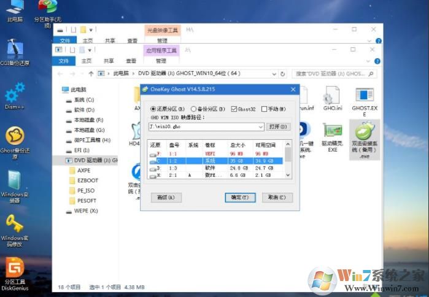This screenshot has height=297, width=429.
Task: Launch Dism++ desktop icon
Action: [15, 96]
